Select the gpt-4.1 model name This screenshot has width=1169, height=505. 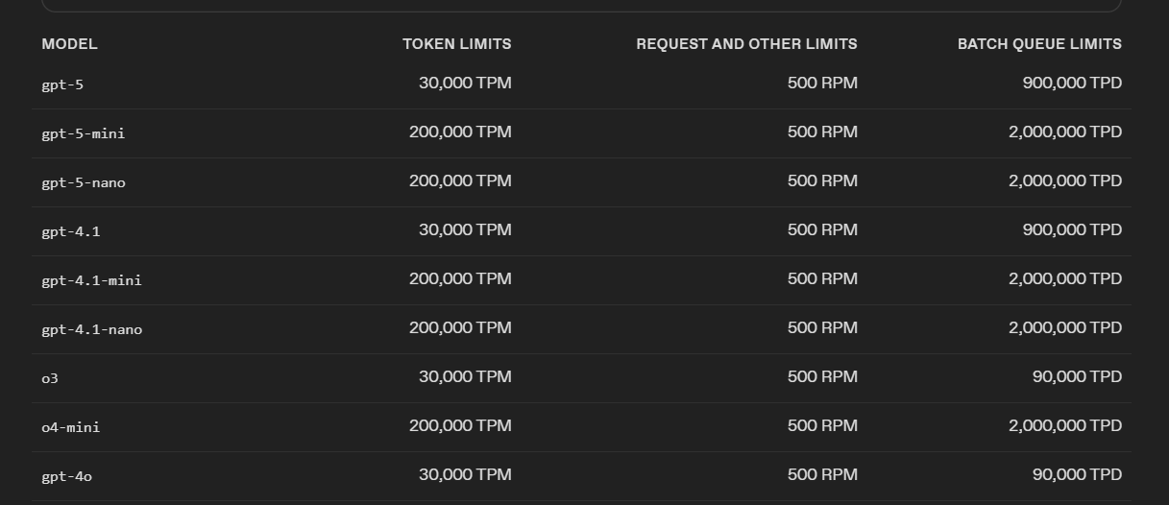pos(70,231)
